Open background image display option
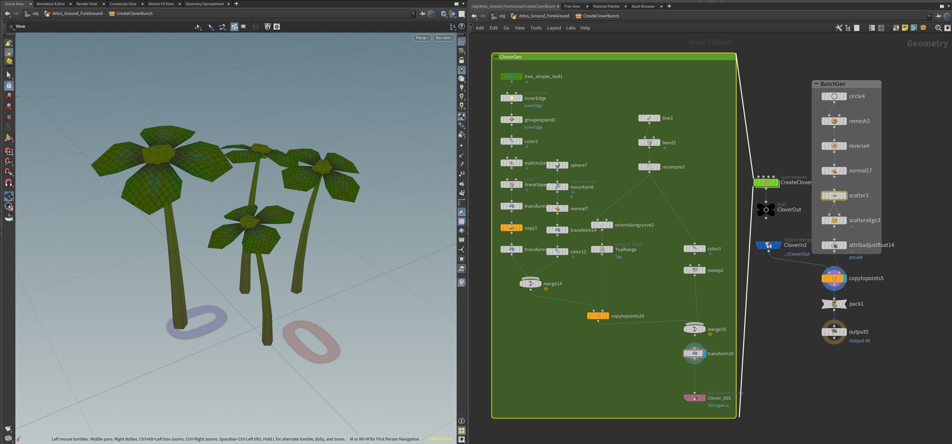This screenshot has height=444, width=952. (462, 268)
